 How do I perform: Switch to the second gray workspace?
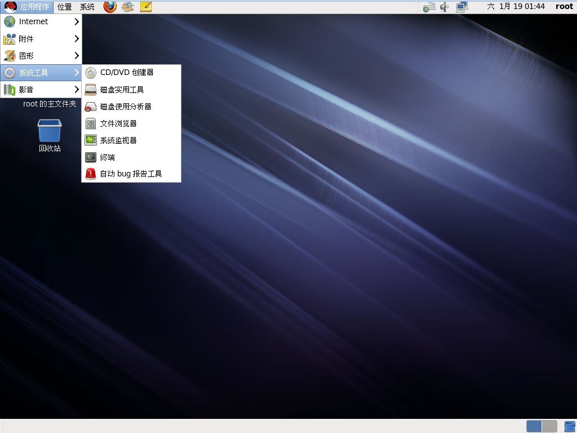click(549, 426)
